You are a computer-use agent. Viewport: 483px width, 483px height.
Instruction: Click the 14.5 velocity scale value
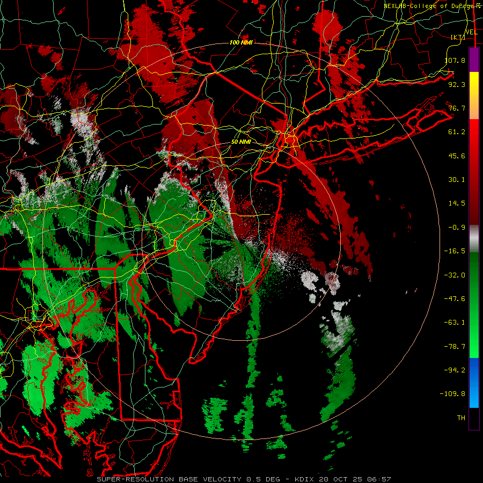[x=457, y=203]
